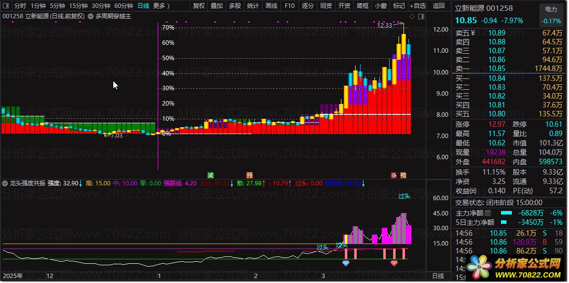
Task: Toggle the left sidebar panel icon
Action: point(7,6)
